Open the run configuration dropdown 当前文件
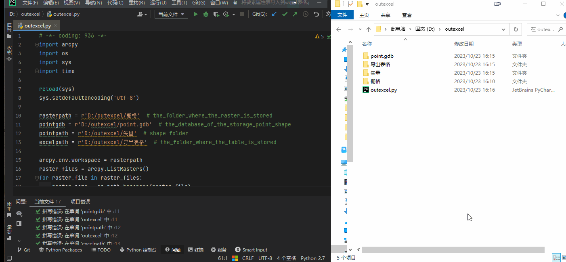Screen dimensions: 566x262 [x=171, y=14]
